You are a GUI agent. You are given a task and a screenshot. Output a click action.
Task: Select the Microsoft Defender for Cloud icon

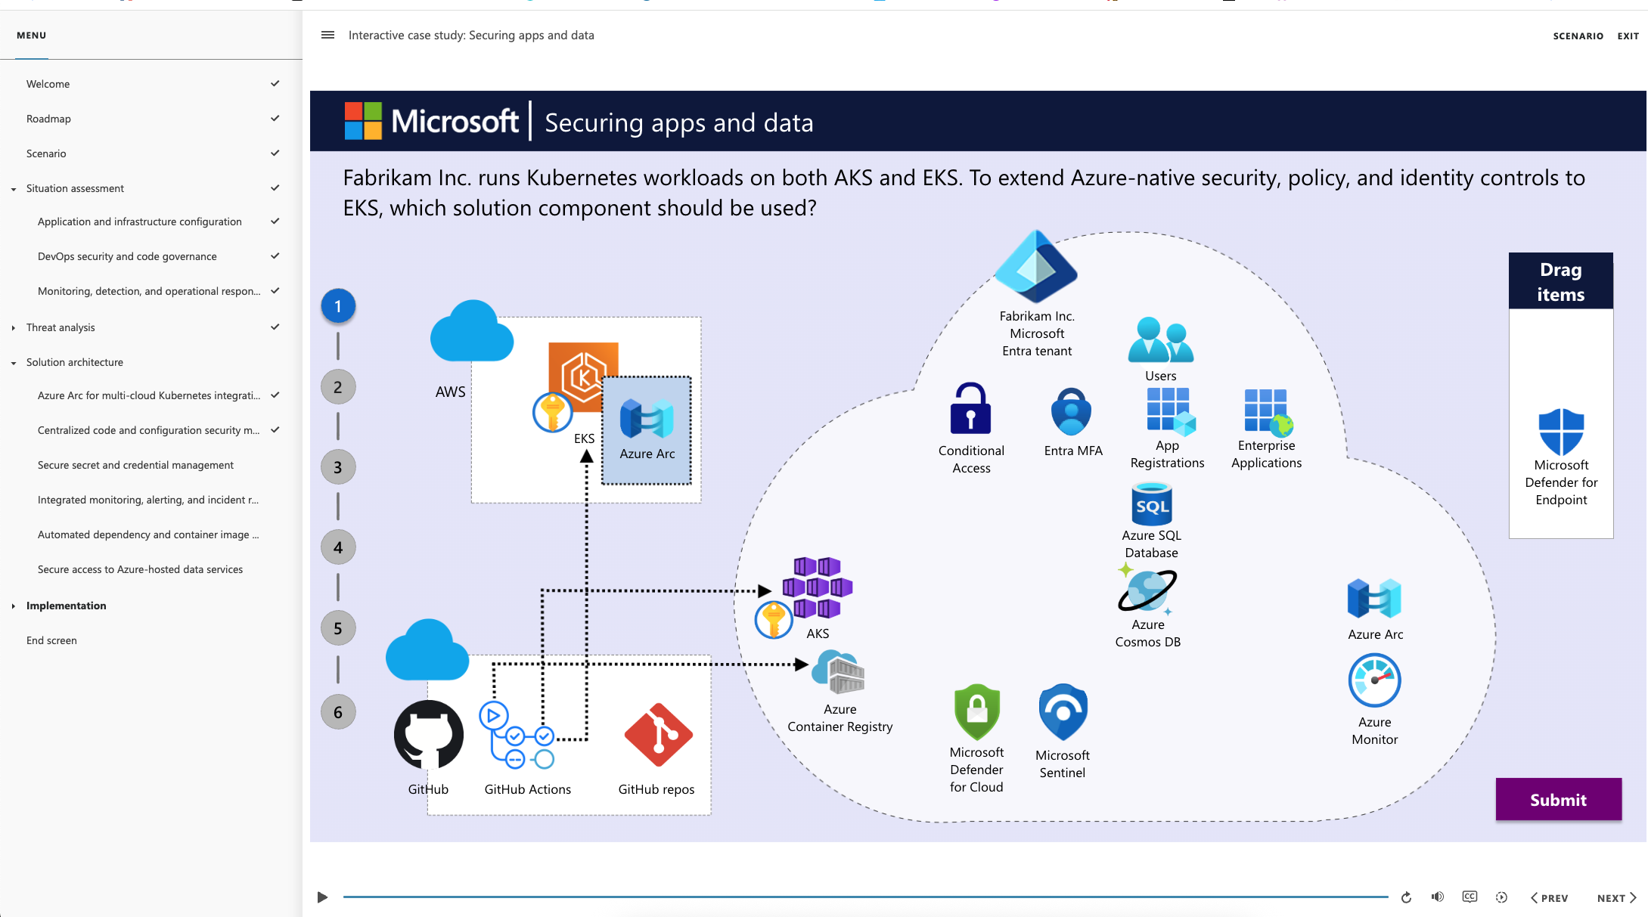976,711
